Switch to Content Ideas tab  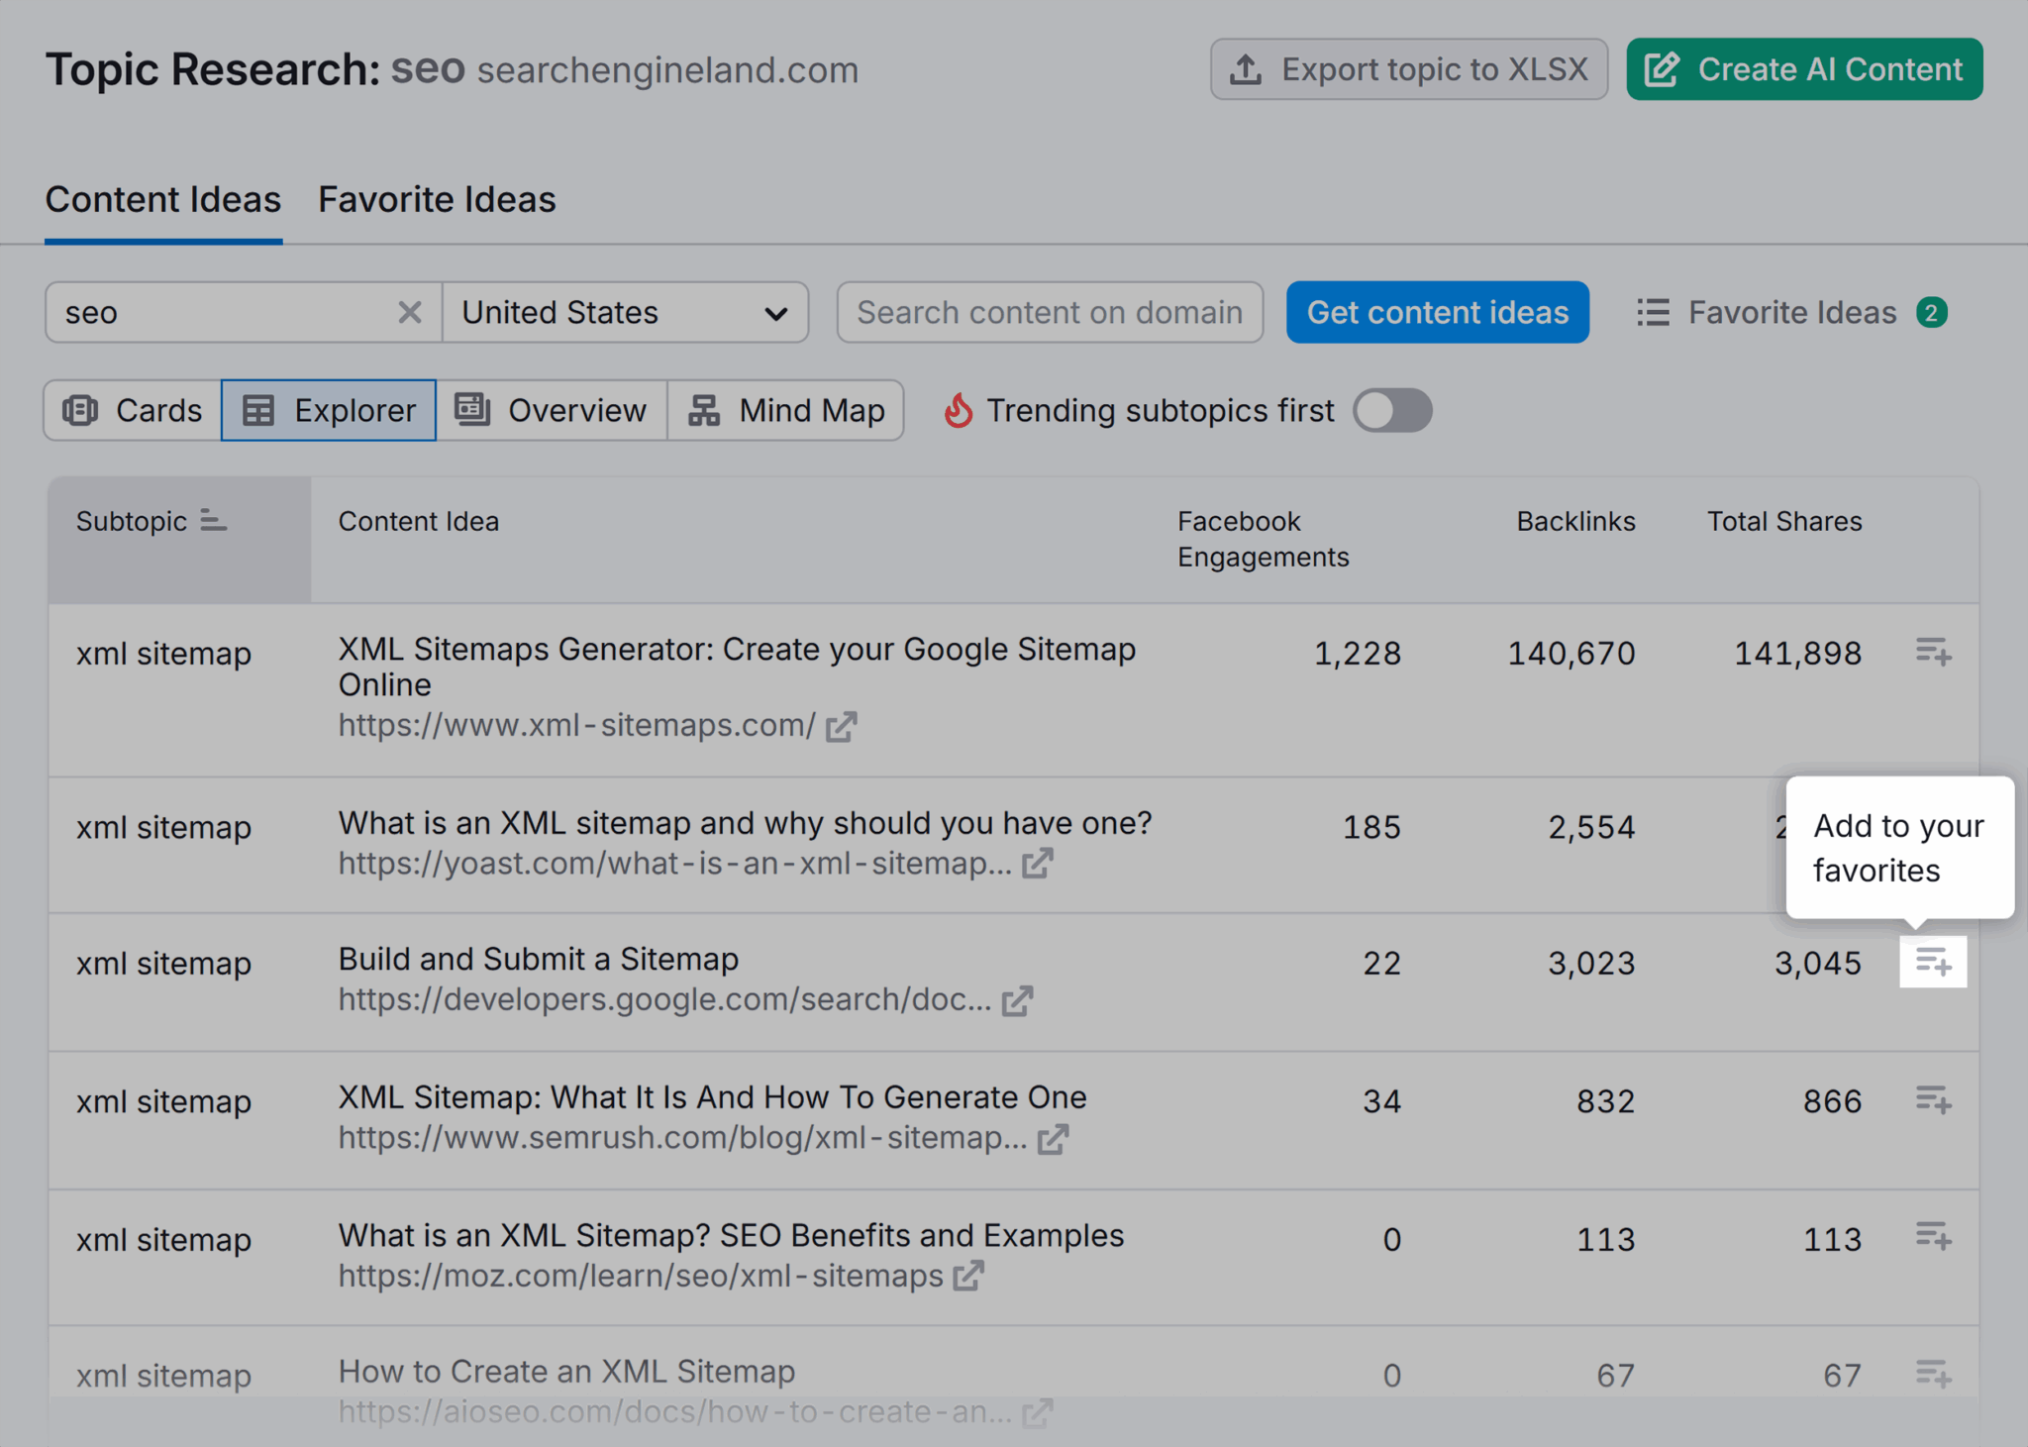pos(163,200)
